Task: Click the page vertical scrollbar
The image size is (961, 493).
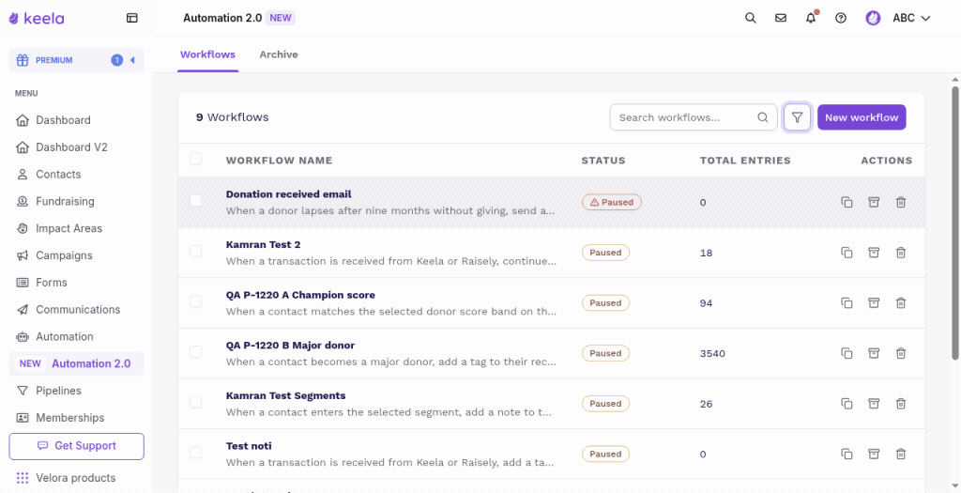Action: click(x=954, y=222)
